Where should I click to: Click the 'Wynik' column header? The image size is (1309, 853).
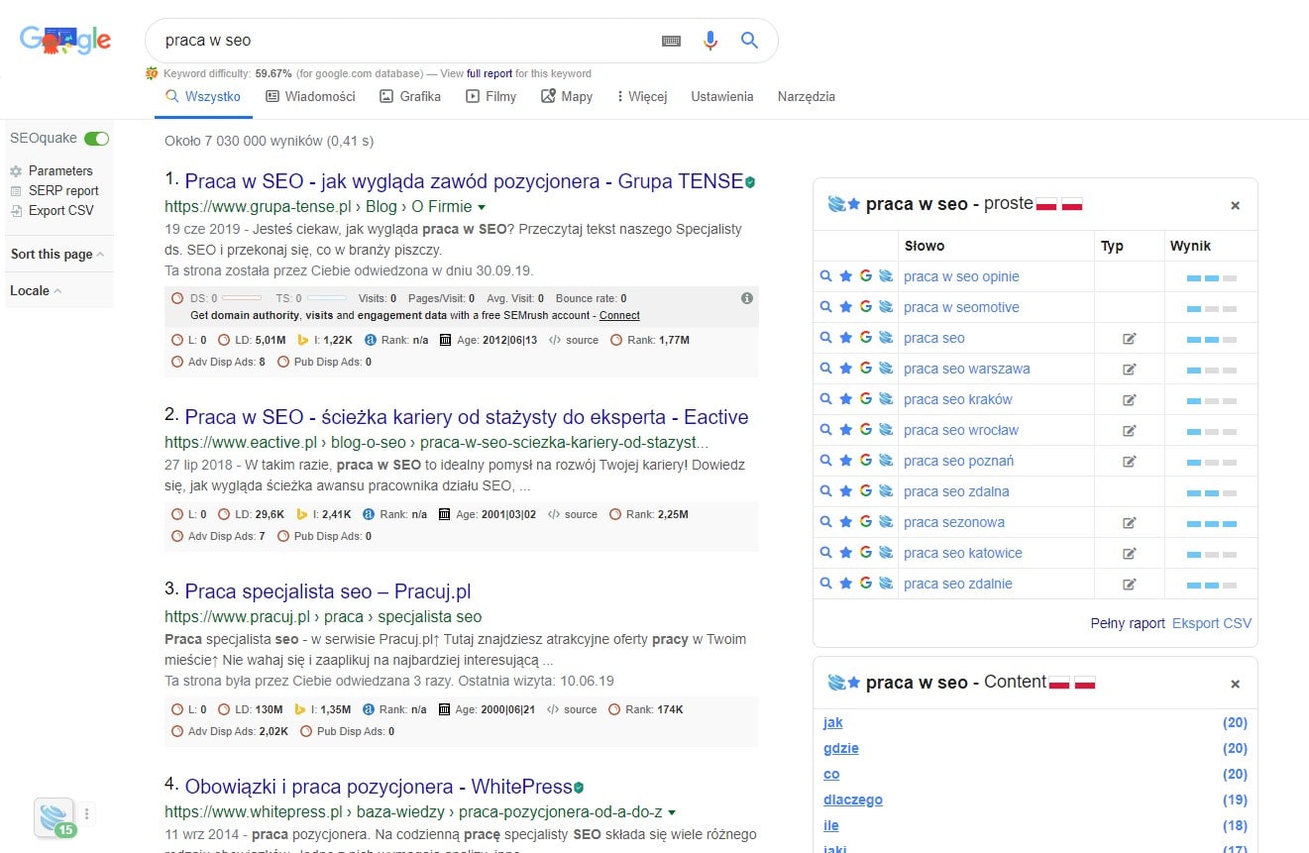1190,246
